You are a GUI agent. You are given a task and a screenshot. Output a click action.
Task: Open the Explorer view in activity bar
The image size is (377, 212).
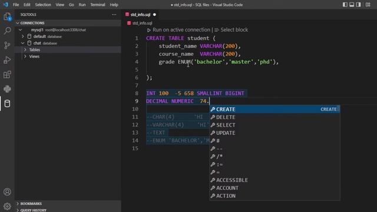[x=7, y=17]
